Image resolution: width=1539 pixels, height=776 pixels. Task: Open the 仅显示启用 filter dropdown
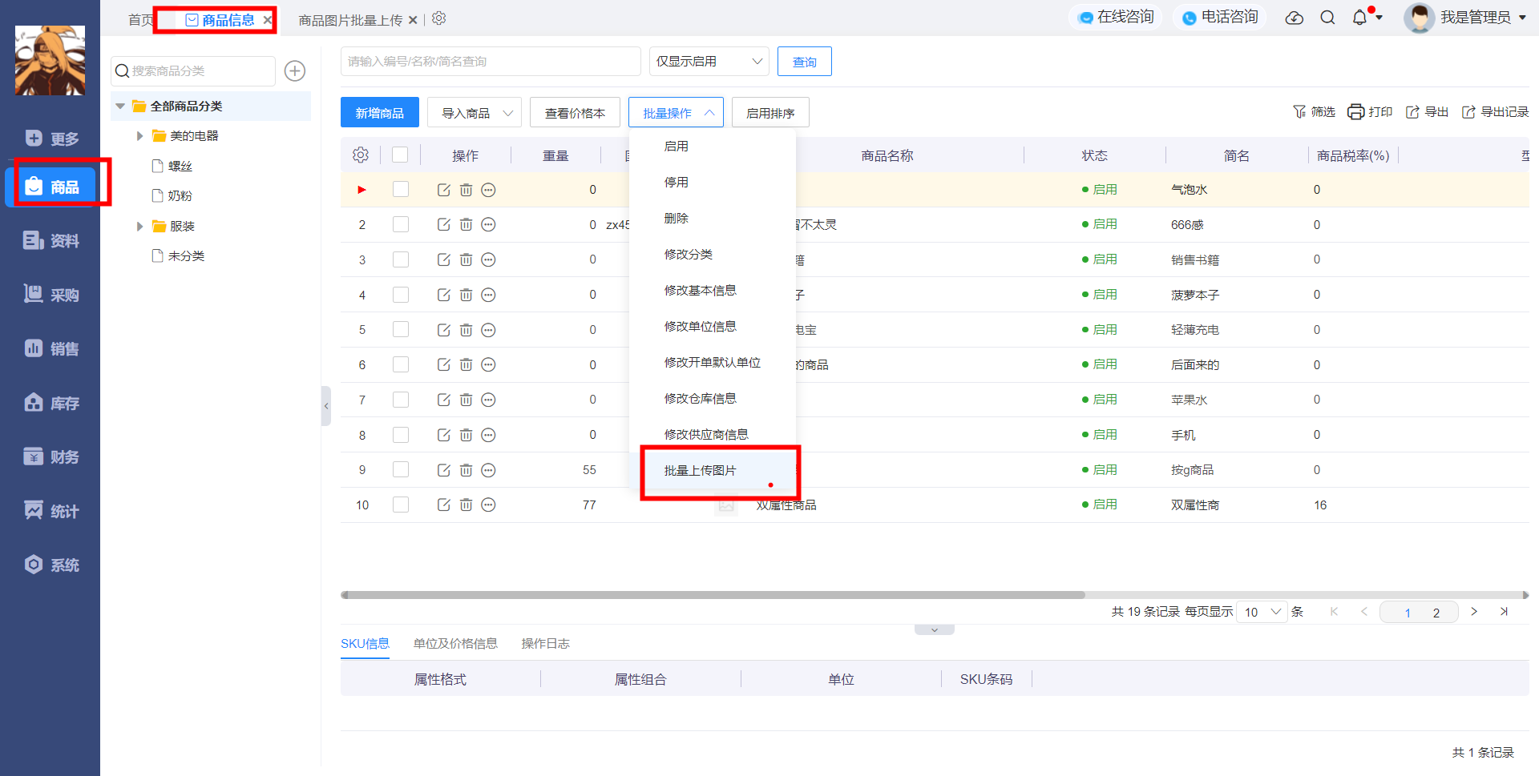click(x=709, y=62)
